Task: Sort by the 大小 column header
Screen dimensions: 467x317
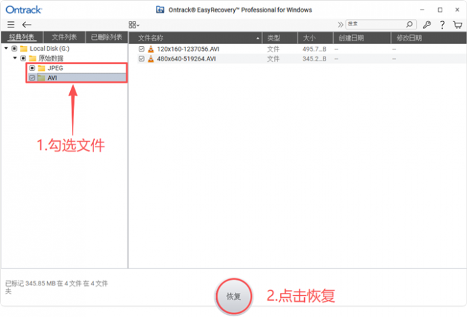Action: coord(315,38)
